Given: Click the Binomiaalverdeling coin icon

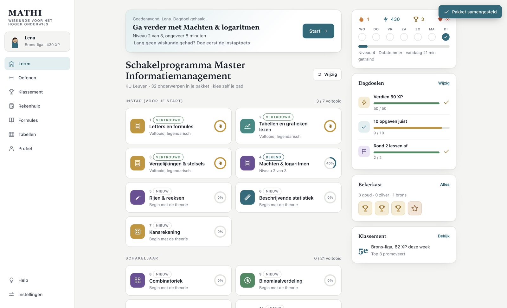Looking at the screenshot, I should coord(247,280).
